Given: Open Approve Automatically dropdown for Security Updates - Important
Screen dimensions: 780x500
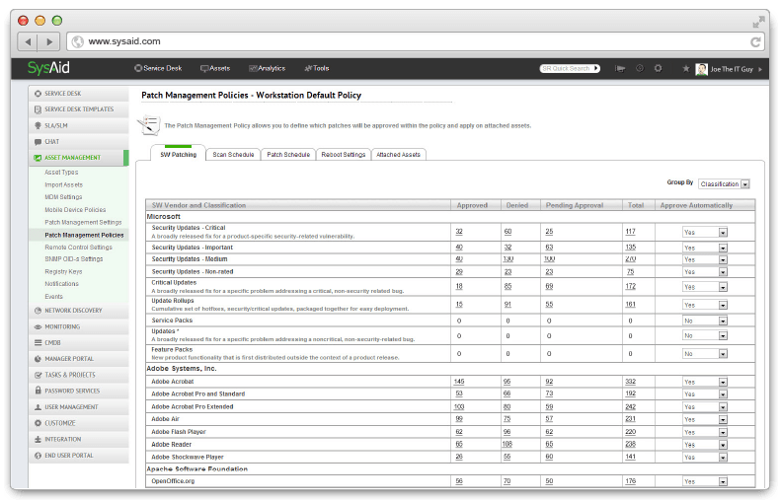Looking at the screenshot, I should [705, 248].
